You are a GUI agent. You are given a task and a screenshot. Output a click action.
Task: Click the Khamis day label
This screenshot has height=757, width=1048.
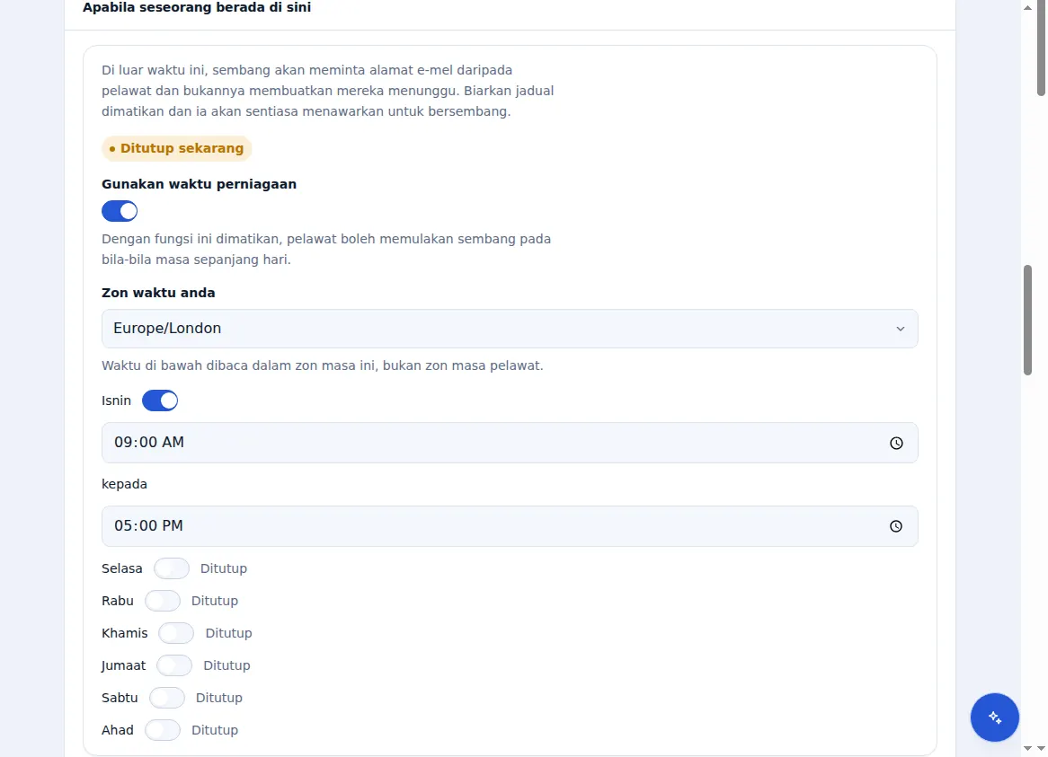(x=124, y=633)
